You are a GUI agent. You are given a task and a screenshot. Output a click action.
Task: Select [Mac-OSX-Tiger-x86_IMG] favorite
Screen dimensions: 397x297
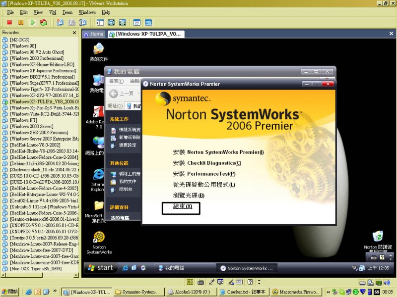[x=36, y=268]
